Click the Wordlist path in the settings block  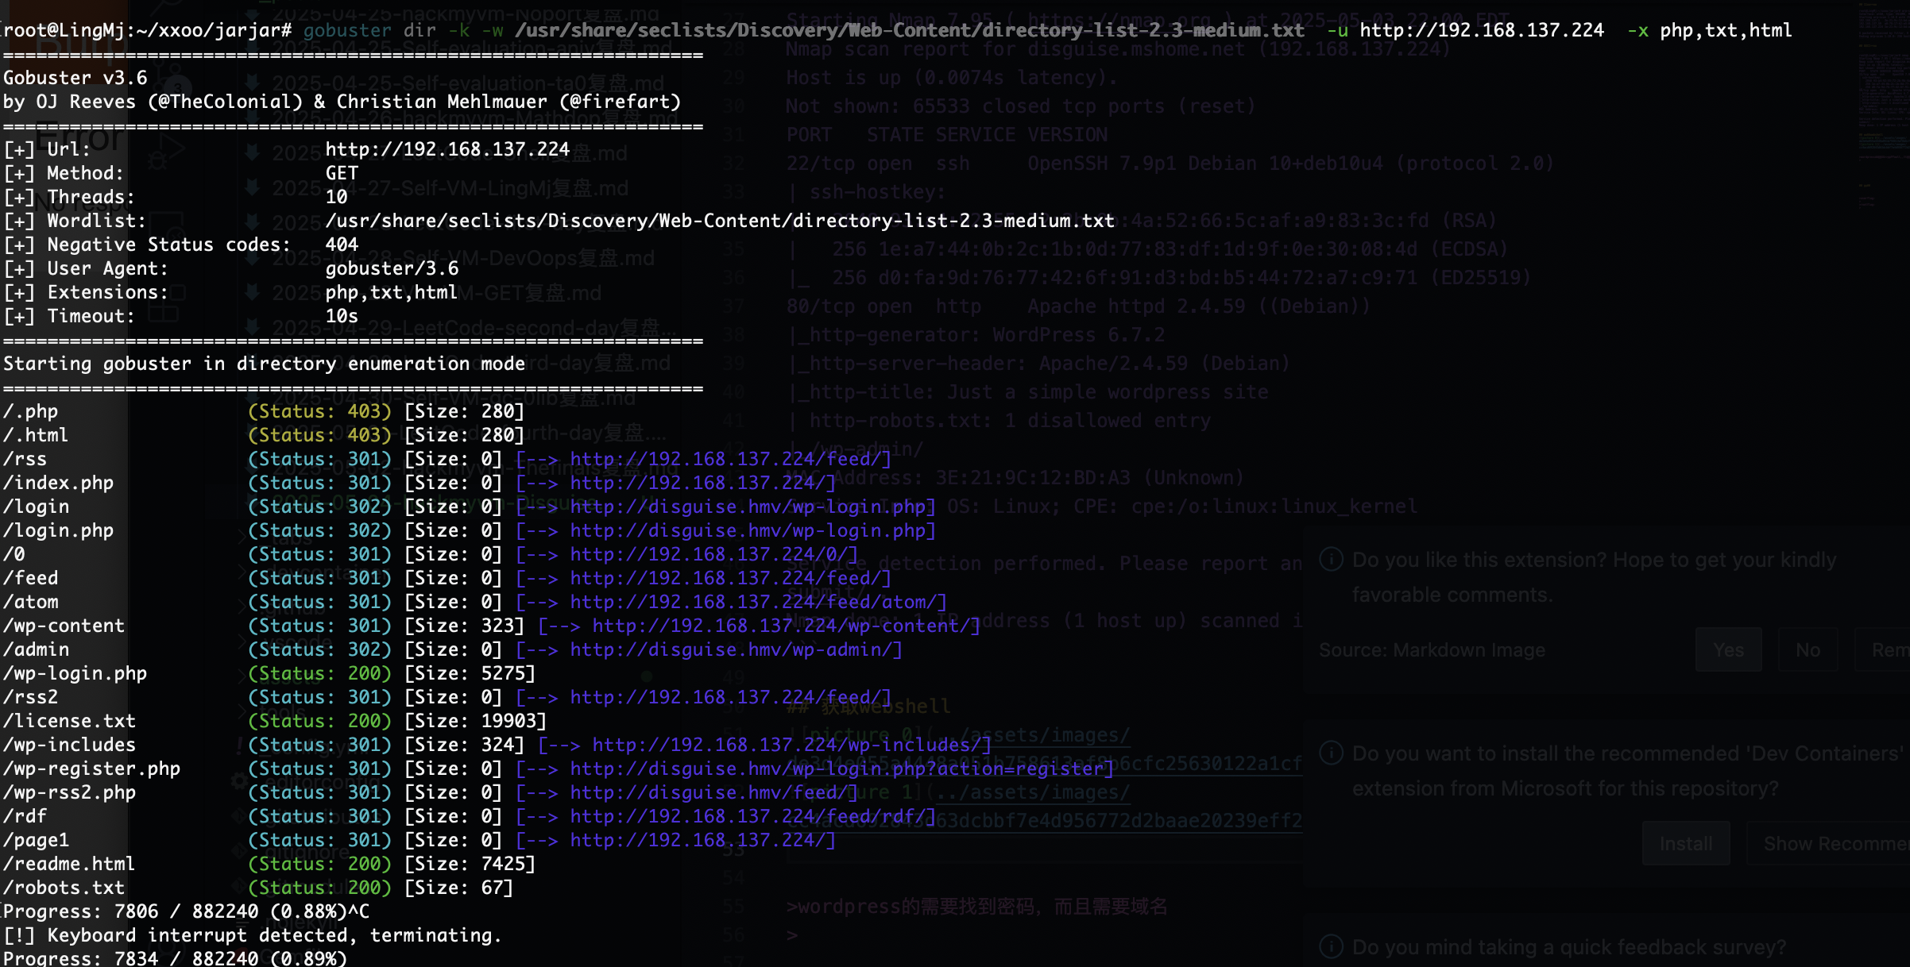pos(720,221)
